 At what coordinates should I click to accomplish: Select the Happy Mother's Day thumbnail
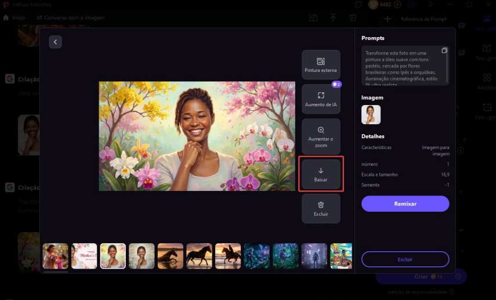[84, 256]
